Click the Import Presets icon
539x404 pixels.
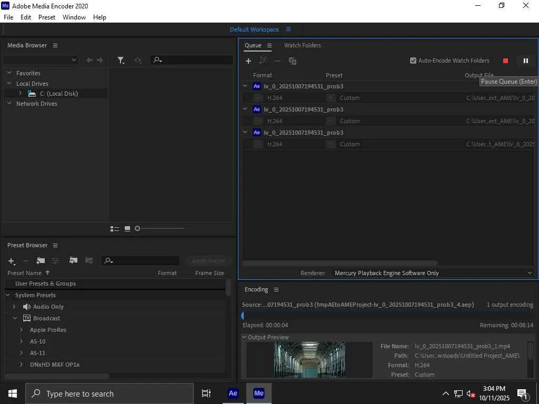73,260
